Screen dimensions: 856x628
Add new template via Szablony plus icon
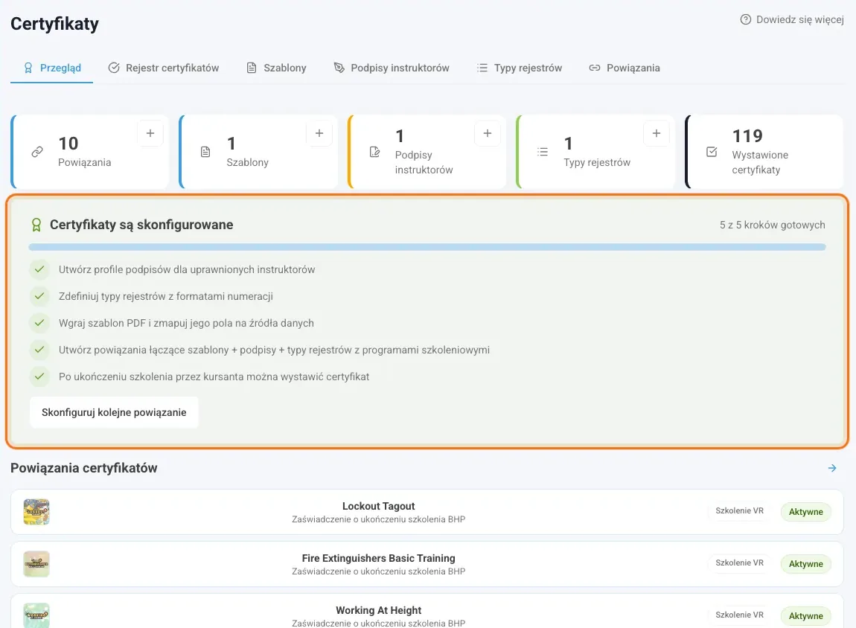(319, 134)
